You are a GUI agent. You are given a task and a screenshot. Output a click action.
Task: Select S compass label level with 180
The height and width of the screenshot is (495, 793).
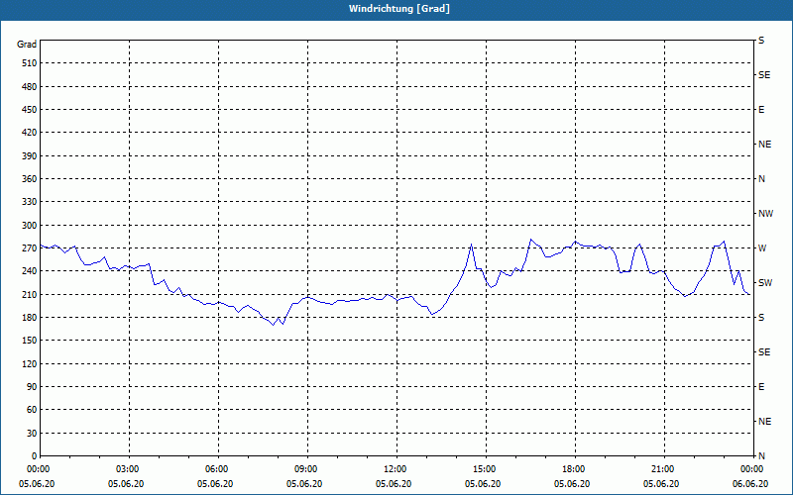[x=761, y=318]
